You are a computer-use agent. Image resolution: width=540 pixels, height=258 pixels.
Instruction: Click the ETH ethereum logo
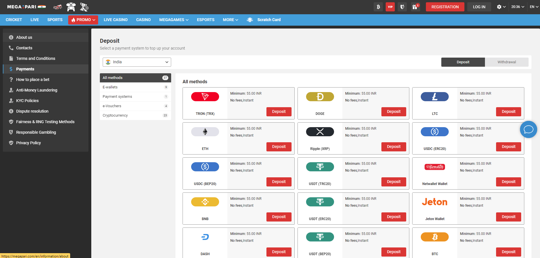pos(205,132)
